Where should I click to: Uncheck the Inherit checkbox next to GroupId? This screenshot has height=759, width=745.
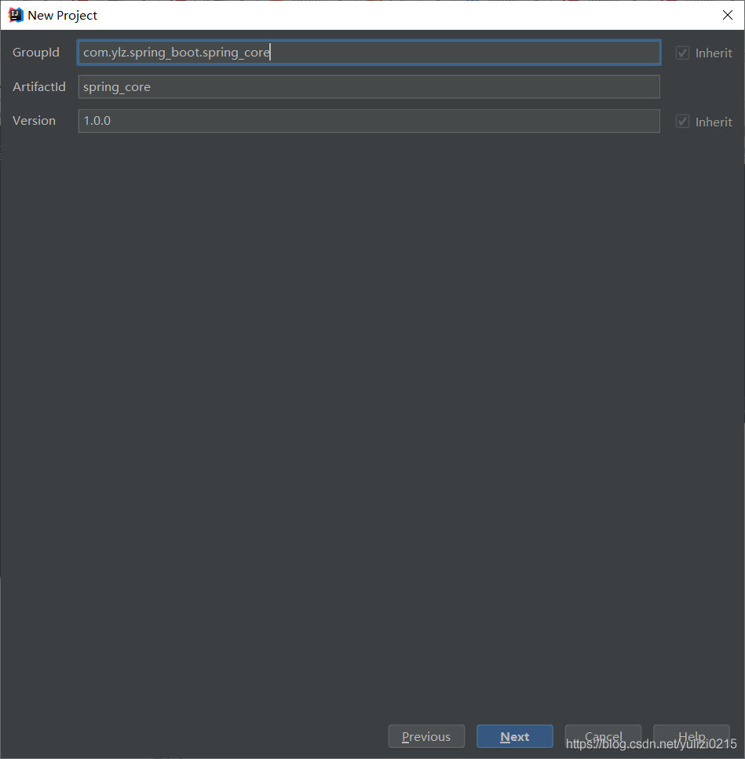(682, 53)
